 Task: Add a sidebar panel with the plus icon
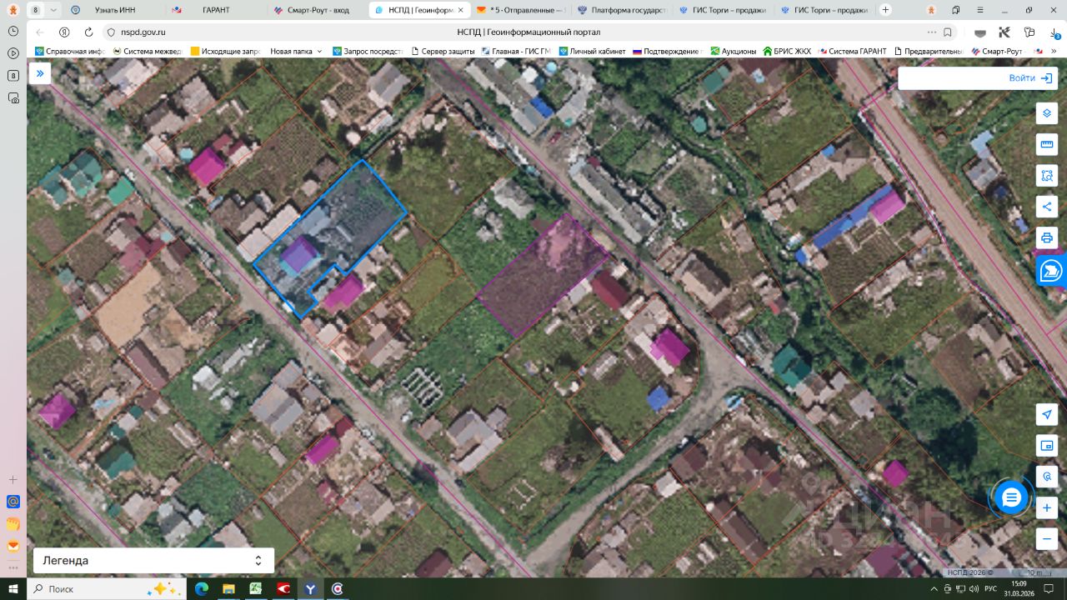tap(13, 480)
